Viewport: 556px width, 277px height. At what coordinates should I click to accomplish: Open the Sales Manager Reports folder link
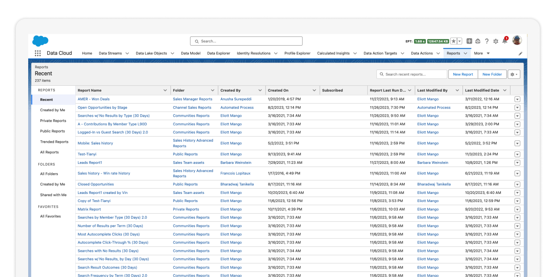193,99
